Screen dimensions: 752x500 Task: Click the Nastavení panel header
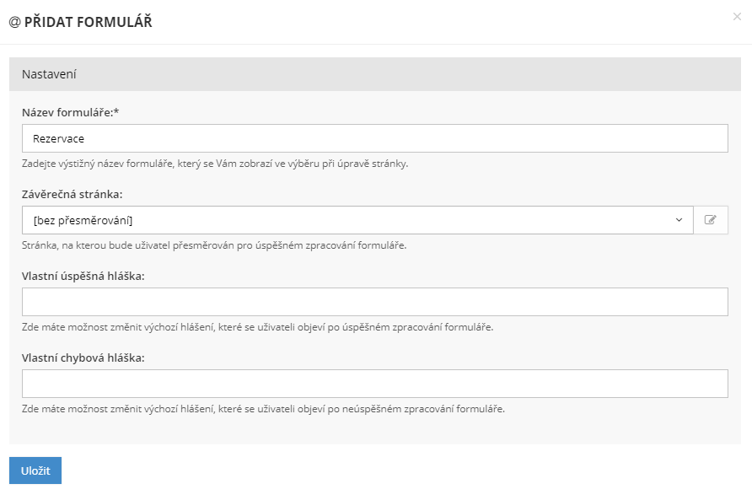[x=375, y=74]
